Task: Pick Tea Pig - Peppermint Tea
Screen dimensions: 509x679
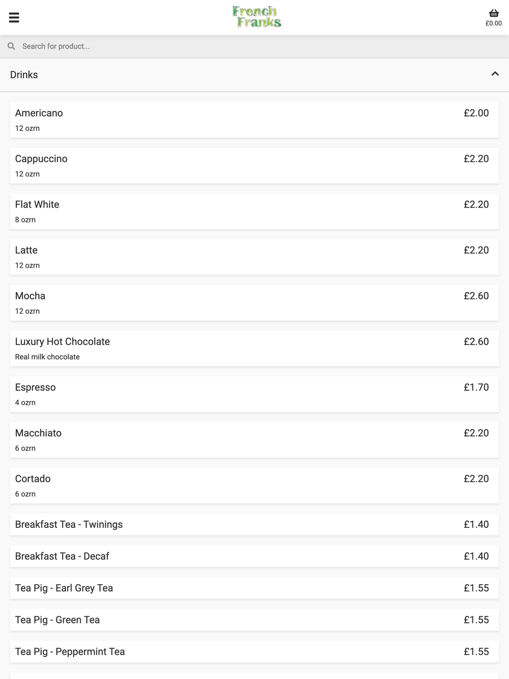Action: [254, 652]
